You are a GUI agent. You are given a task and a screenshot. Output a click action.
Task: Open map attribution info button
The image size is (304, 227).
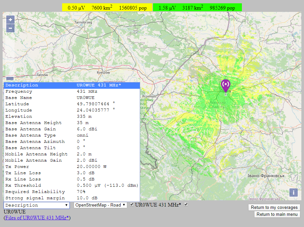click(293, 193)
